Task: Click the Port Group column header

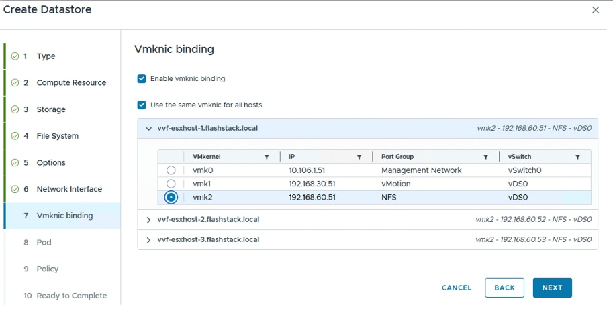Action: 397,157
